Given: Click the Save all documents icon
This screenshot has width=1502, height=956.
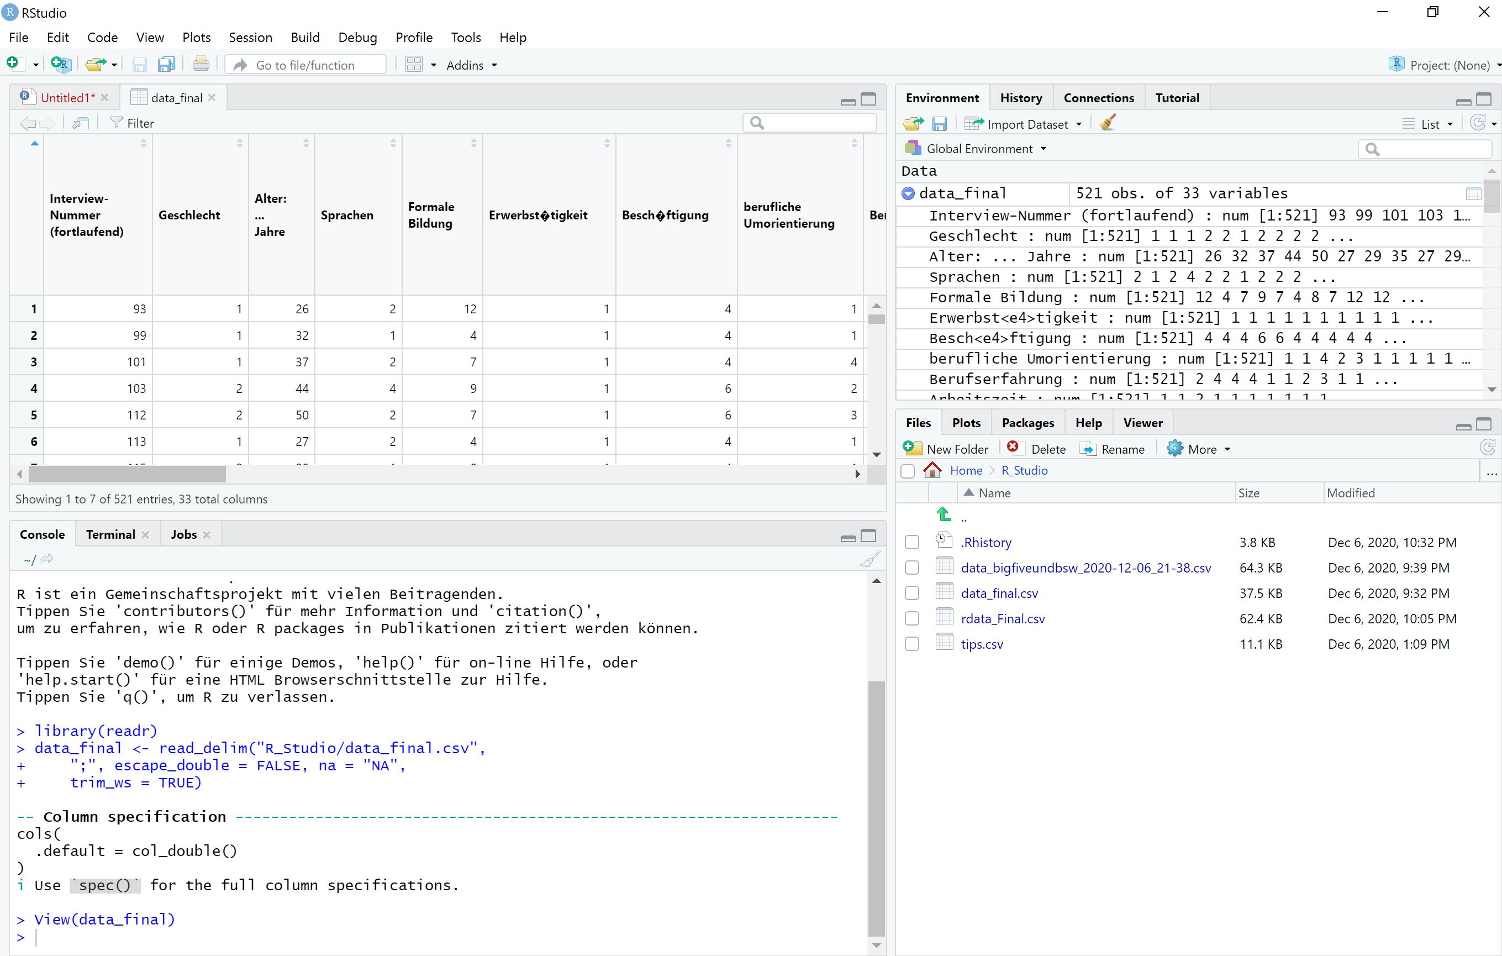Looking at the screenshot, I should [x=166, y=65].
